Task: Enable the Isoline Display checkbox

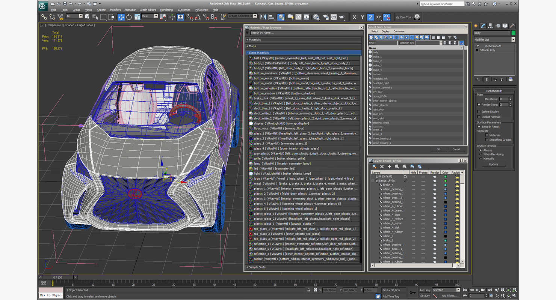Action: (479, 112)
